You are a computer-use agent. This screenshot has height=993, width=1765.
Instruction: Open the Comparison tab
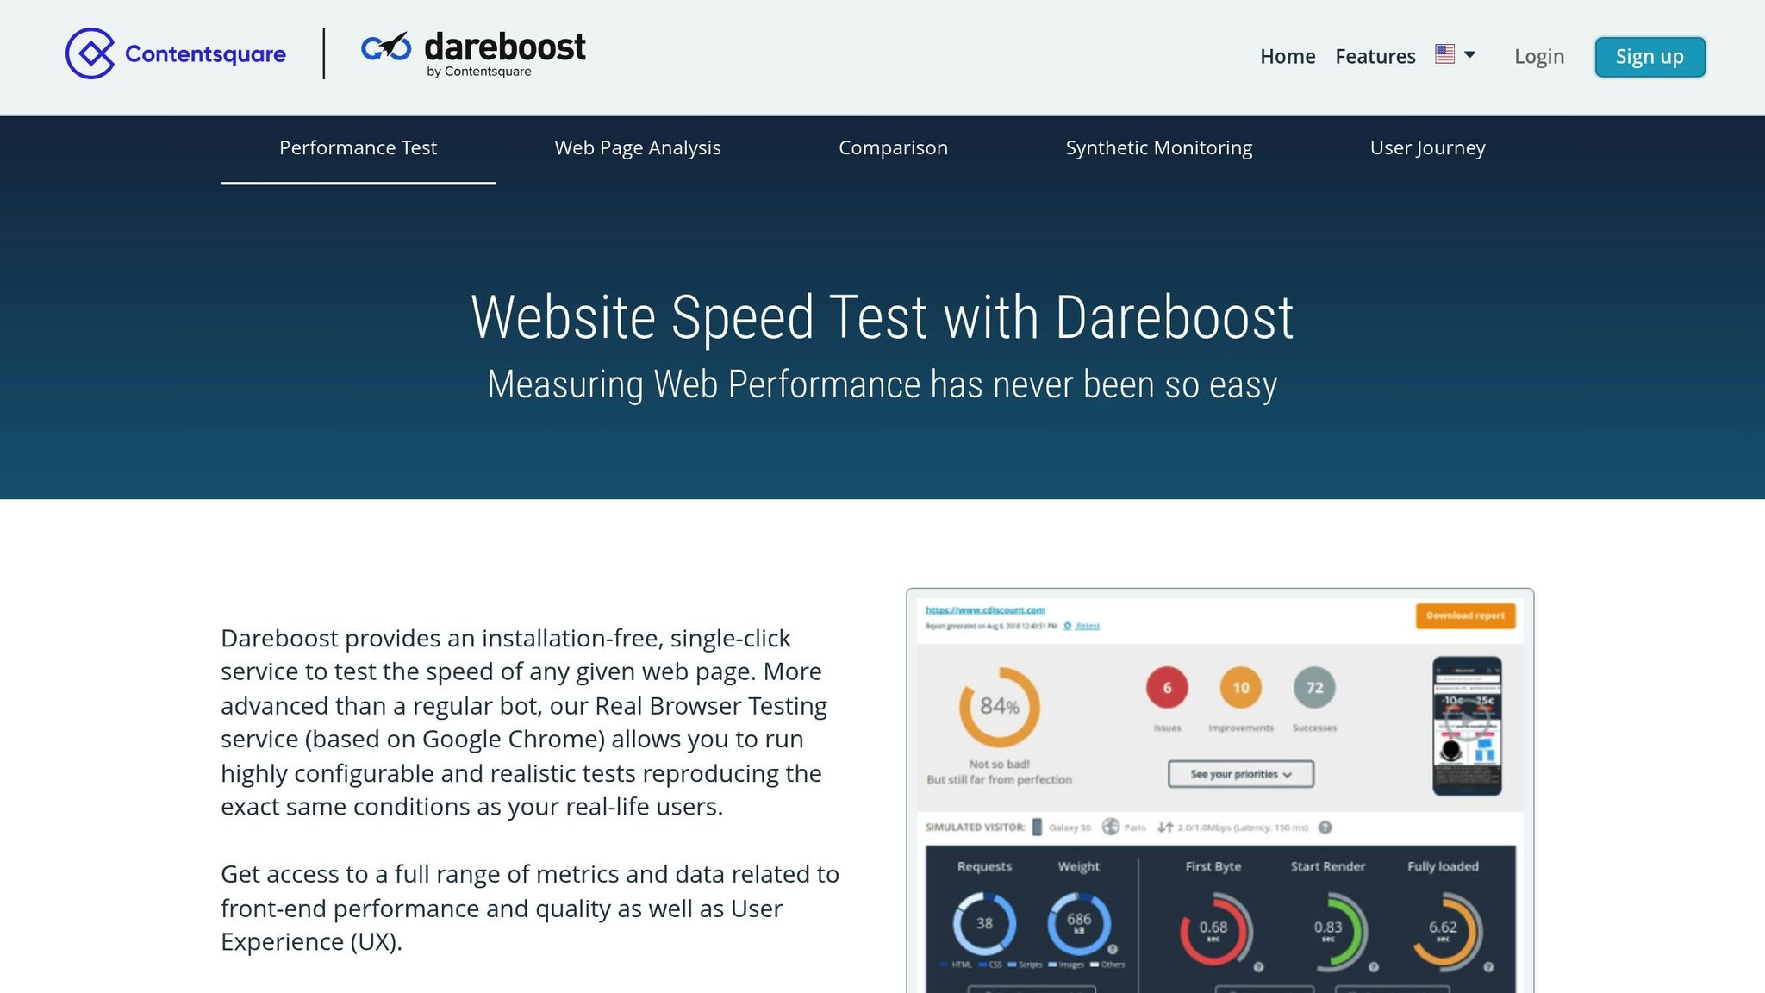[893, 148]
